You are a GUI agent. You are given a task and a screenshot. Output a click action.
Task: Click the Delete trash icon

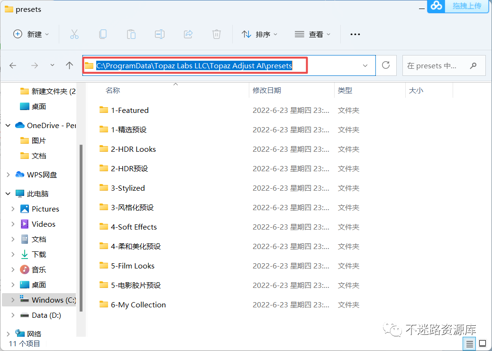[217, 34]
